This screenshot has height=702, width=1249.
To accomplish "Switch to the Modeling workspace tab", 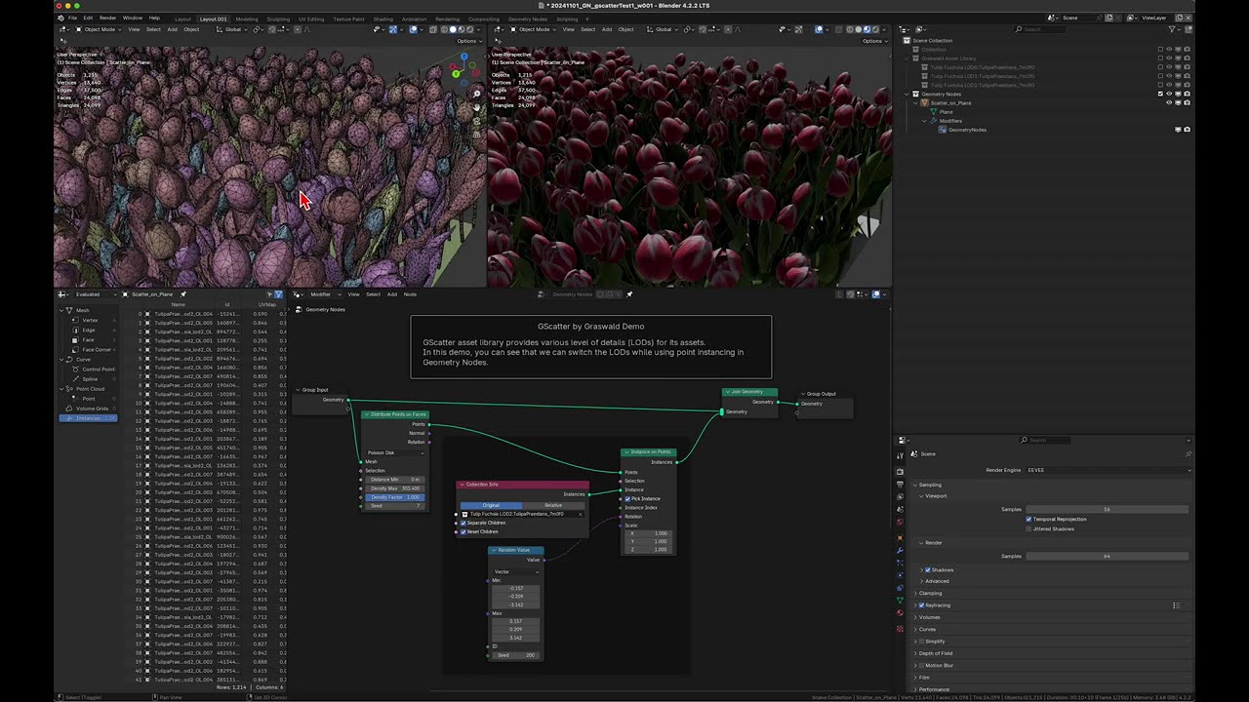I will click(x=247, y=19).
